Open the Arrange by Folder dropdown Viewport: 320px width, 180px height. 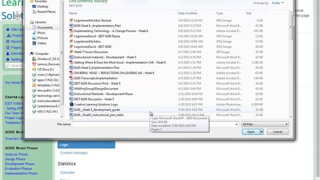[278, 3]
